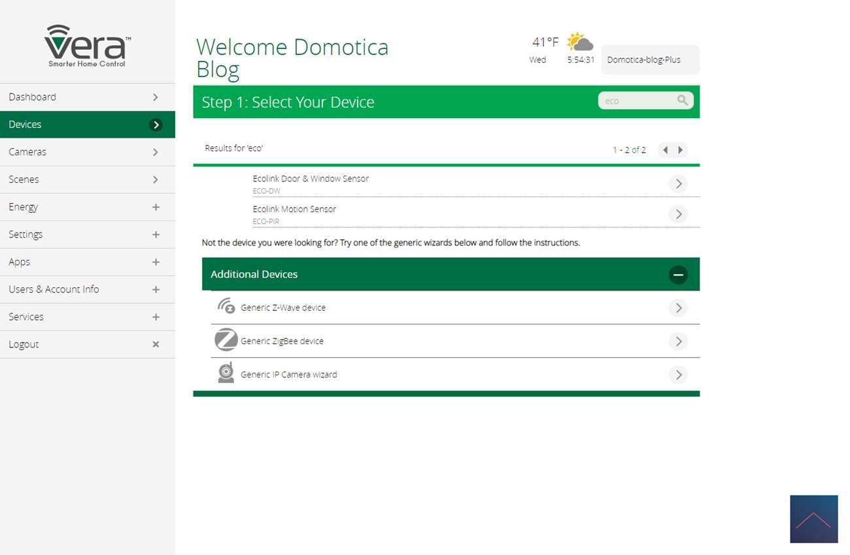Click the Vera logo
Image resolution: width=850 pixels, height=555 pixels.
87,46
